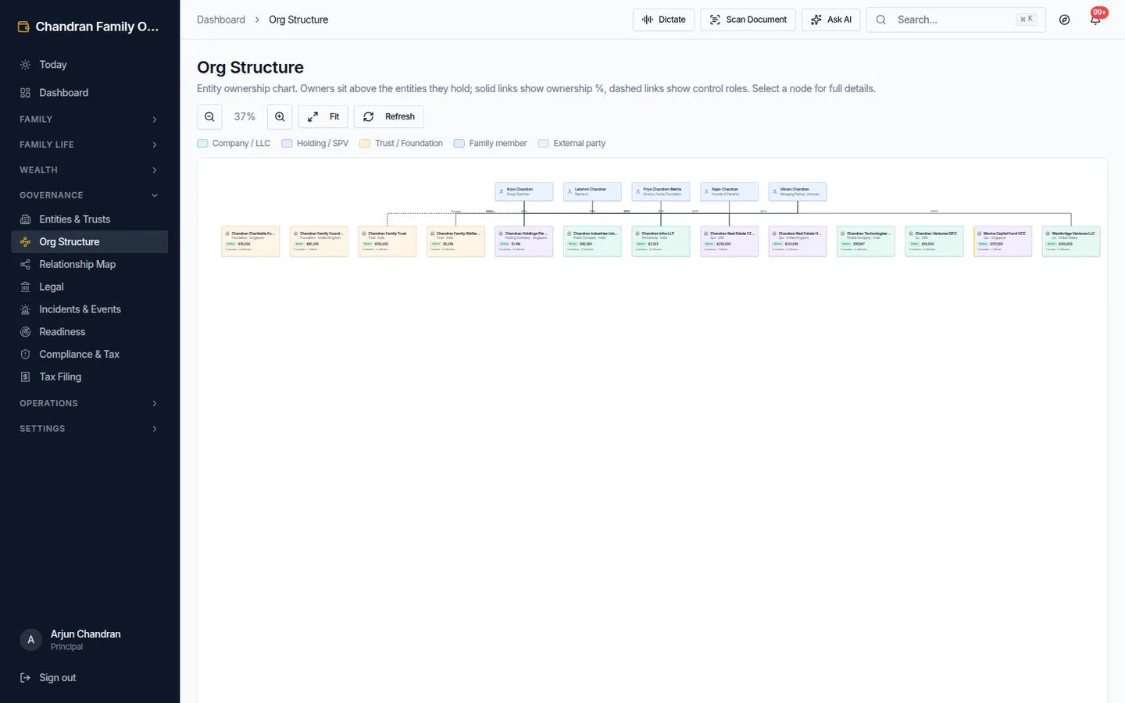This screenshot has height=703, width=1125.
Task: Open Compliance & Tax
Action: click(90, 355)
